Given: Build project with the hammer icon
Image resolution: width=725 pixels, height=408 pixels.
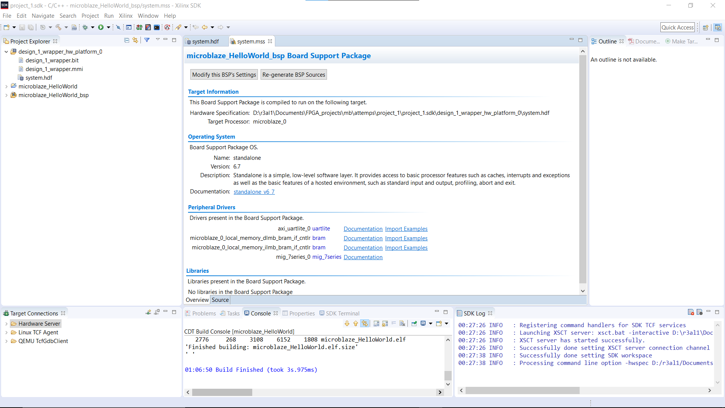Looking at the screenshot, I should tap(58, 27).
